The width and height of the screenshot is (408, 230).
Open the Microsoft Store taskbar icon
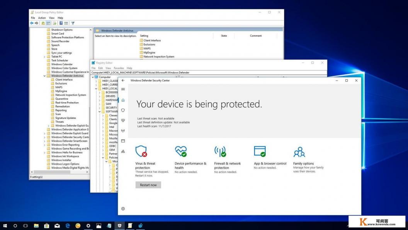(x=47, y=226)
